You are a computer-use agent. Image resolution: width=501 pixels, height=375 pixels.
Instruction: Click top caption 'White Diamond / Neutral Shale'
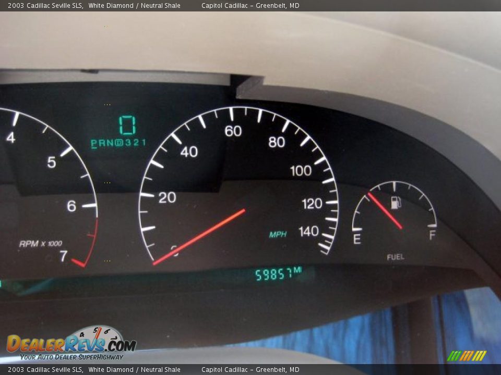[x=134, y=5]
